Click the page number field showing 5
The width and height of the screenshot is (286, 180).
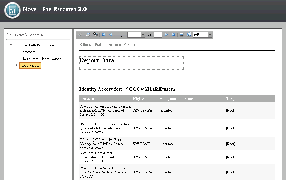[x=134, y=35]
